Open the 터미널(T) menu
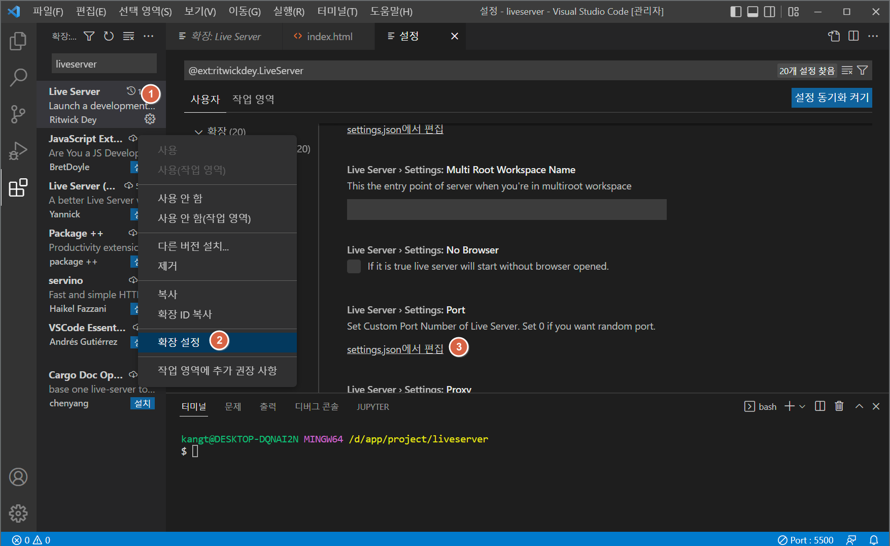This screenshot has width=890, height=546. [337, 11]
